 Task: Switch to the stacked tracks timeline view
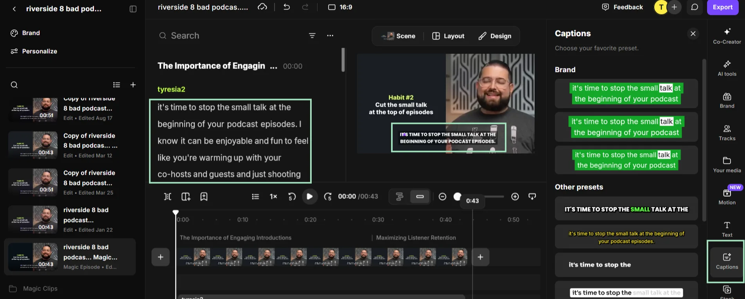tap(399, 197)
